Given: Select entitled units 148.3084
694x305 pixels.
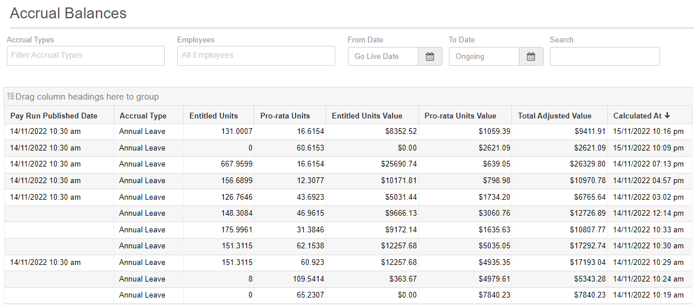Looking at the screenshot, I should [236, 213].
